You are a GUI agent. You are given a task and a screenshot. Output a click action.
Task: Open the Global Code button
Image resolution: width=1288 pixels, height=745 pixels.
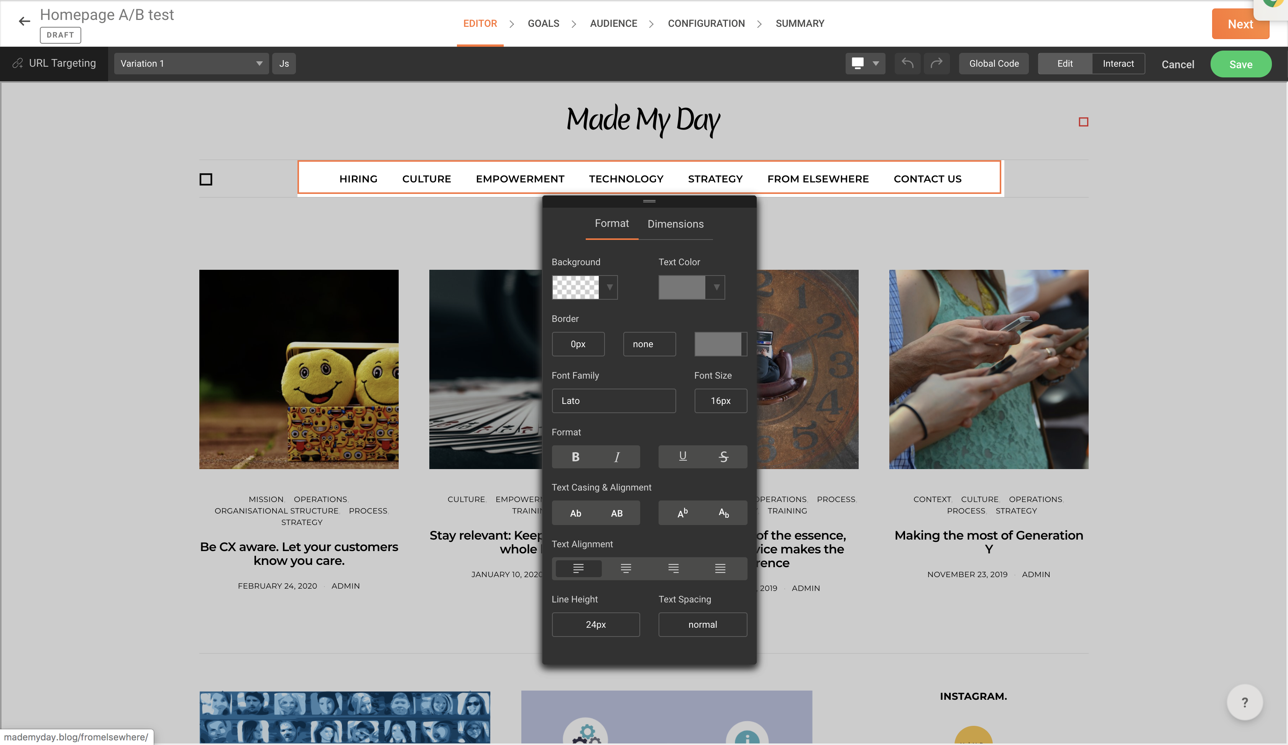(994, 63)
